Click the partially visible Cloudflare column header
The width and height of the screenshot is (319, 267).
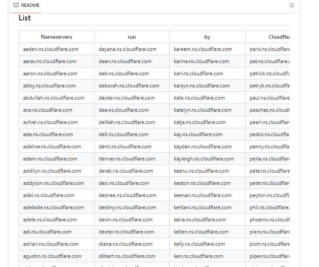279,37
